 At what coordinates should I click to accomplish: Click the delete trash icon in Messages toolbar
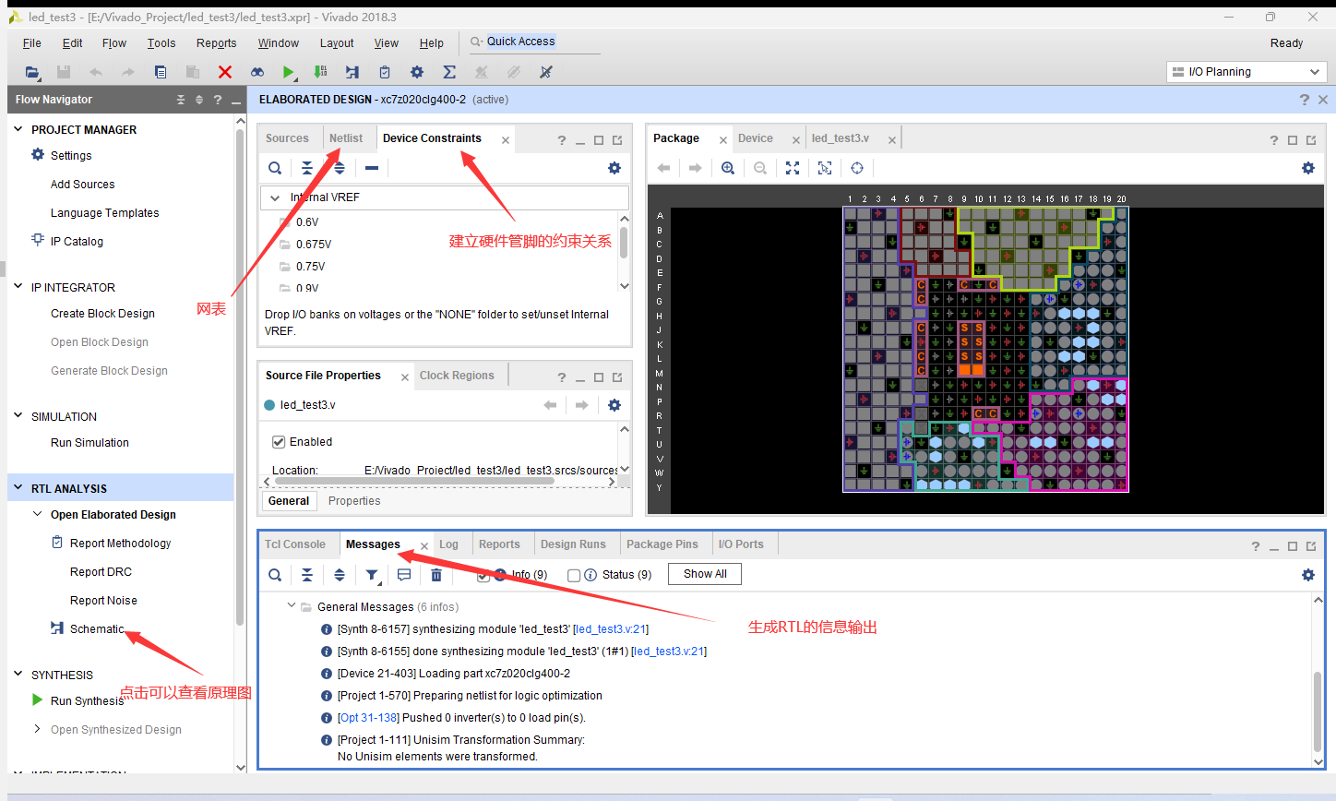436,574
